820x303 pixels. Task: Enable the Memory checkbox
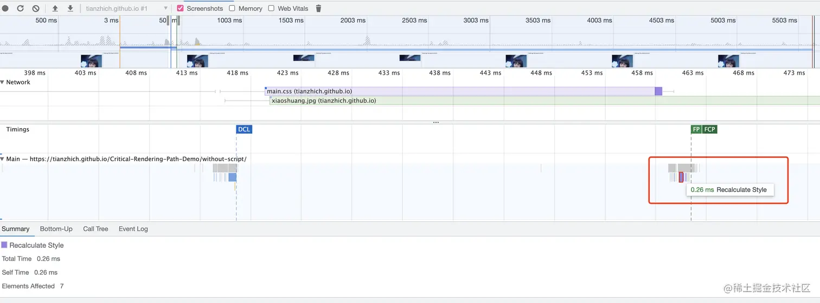[232, 8]
